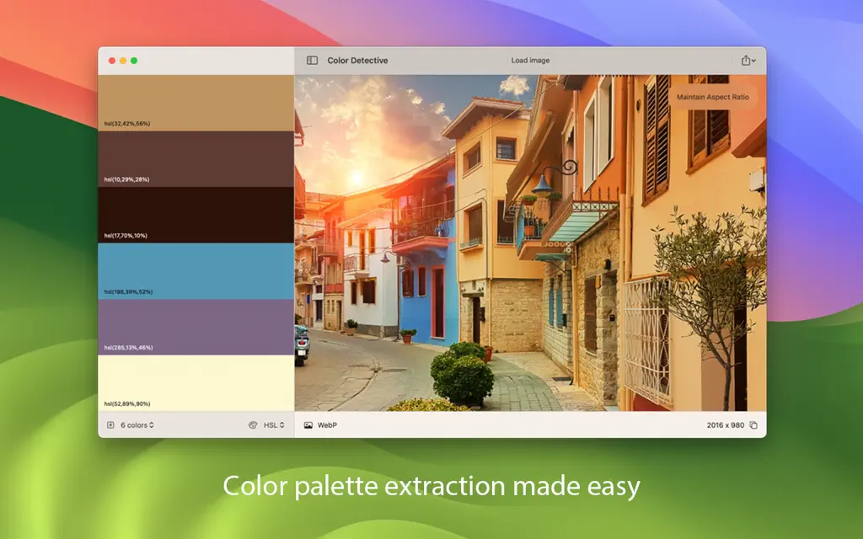Click the grid icon beside 6 colors
Viewport: 863px width, 539px height.
click(x=110, y=425)
